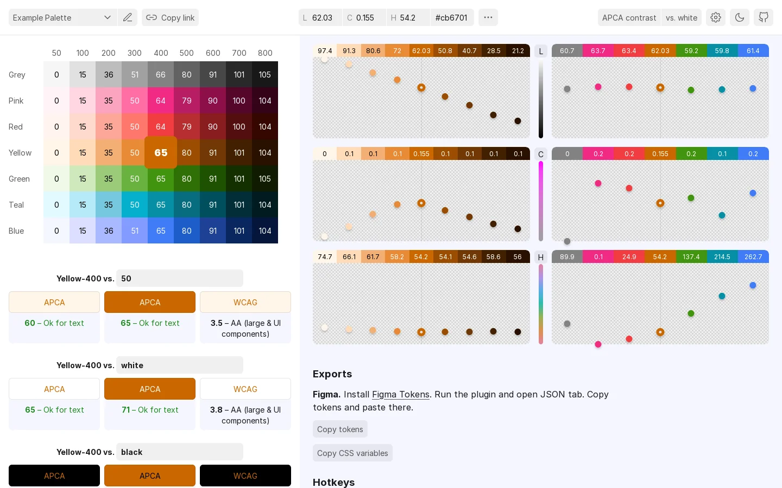Select the Yellow 400 swatch labeled 65
The width and height of the screenshot is (782, 488).
(161, 152)
